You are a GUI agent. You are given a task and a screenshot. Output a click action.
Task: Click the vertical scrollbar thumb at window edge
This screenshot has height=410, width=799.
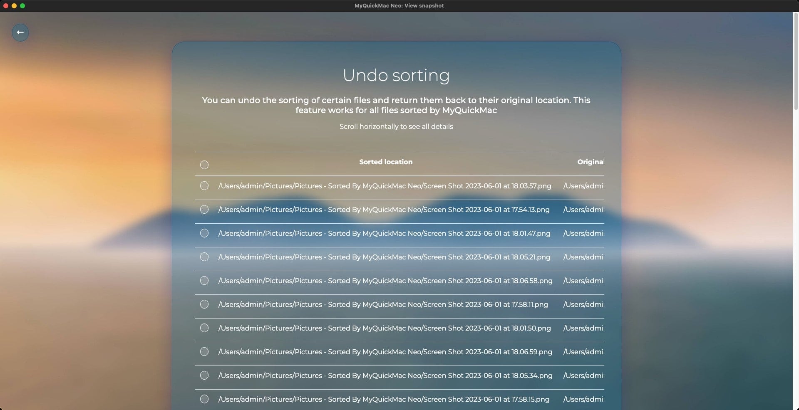[796, 62]
